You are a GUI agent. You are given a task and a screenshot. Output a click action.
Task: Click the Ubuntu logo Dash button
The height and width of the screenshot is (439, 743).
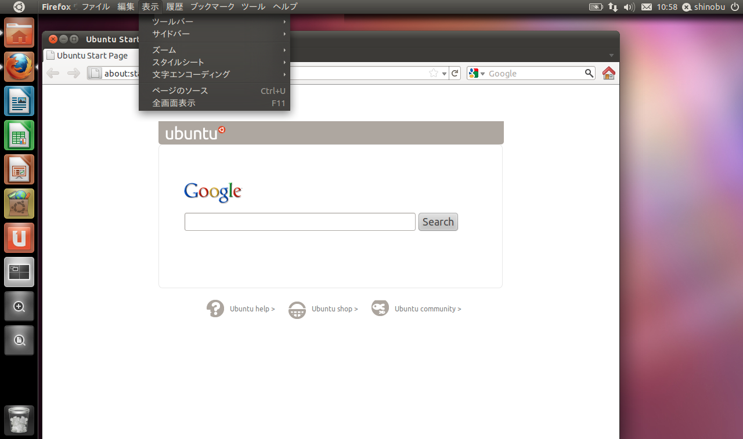click(x=19, y=7)
